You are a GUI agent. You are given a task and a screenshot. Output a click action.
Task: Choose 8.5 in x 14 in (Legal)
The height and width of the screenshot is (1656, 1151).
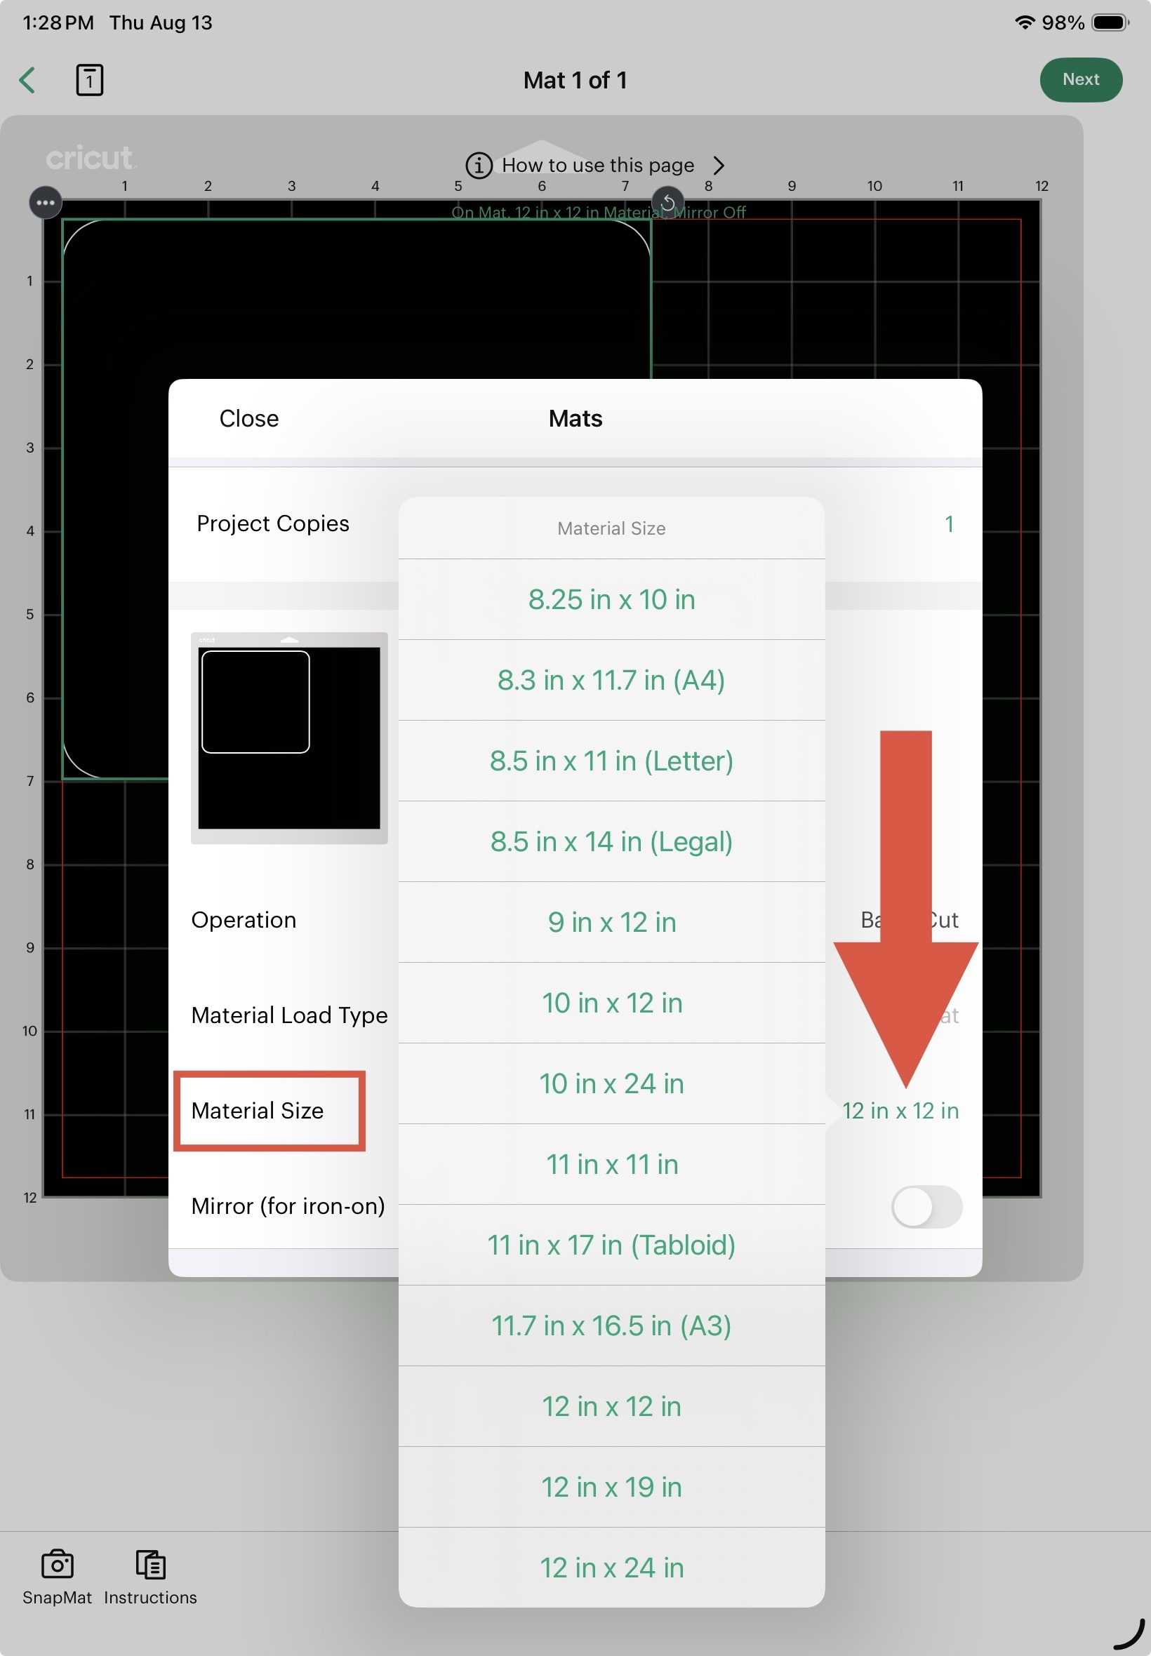[x=611, y=841]
